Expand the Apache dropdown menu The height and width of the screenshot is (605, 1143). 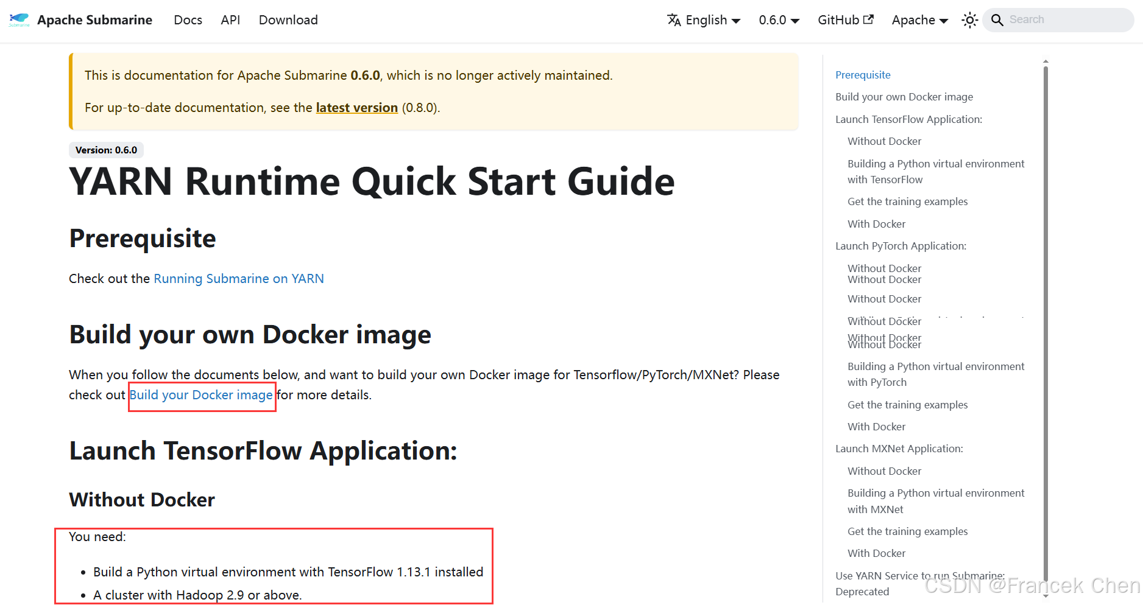[x=919, y=20]
